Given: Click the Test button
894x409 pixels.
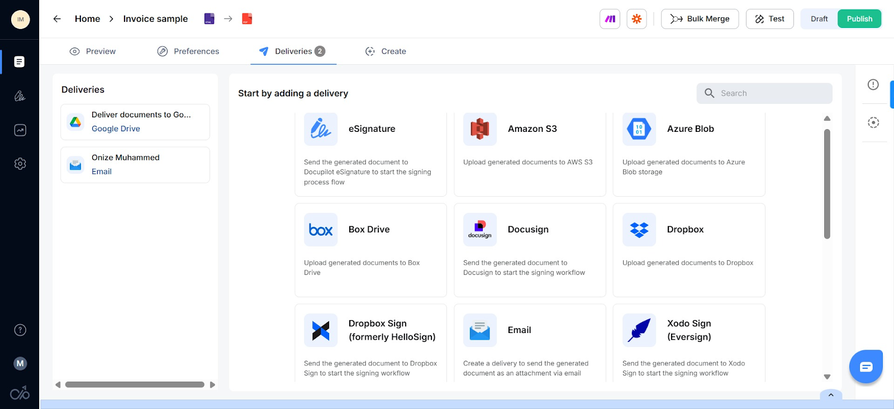Looking at the screenshot, I should 769,19.
